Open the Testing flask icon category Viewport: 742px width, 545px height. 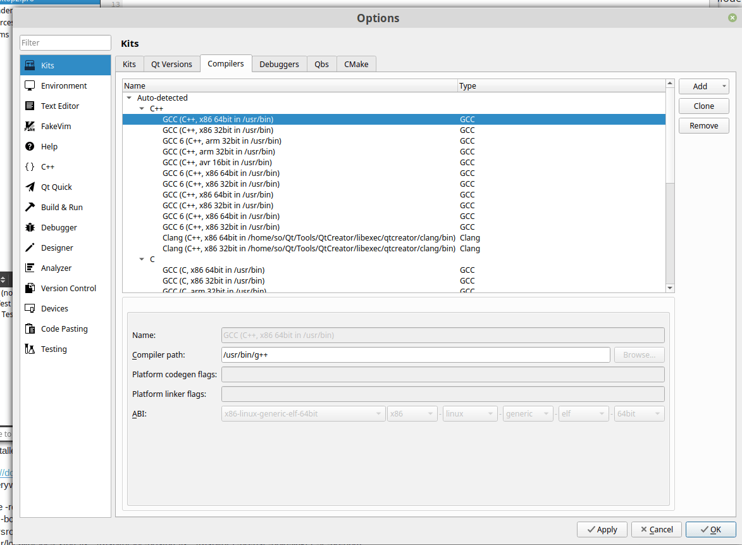click(30, 349)
